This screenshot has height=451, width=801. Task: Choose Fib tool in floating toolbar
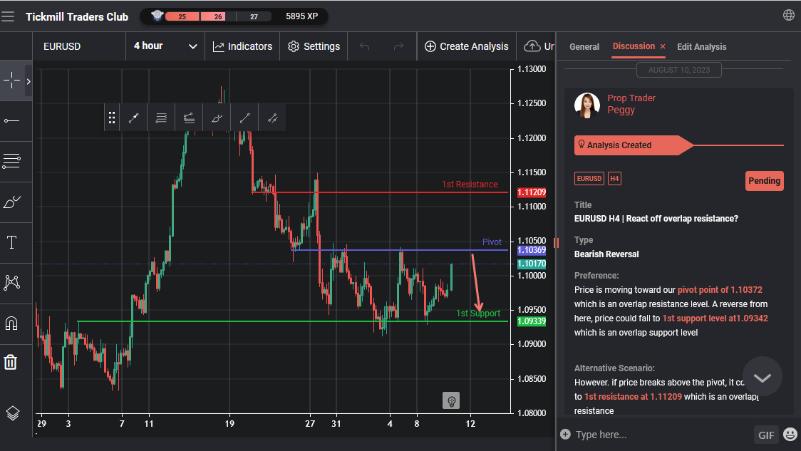click(189, 118)
